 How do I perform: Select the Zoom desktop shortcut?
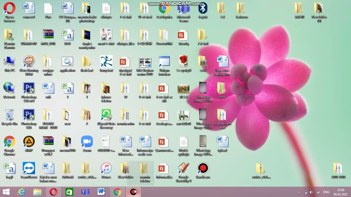tap(87, 144)
